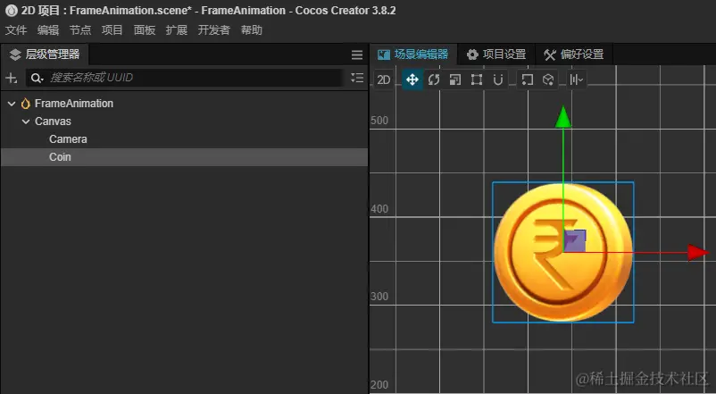The height and width of the screenshot is (394, 716).
Task: Click the gear icon on 项目设置 tab
Action: pyautogui.click(x=472, y=54)
